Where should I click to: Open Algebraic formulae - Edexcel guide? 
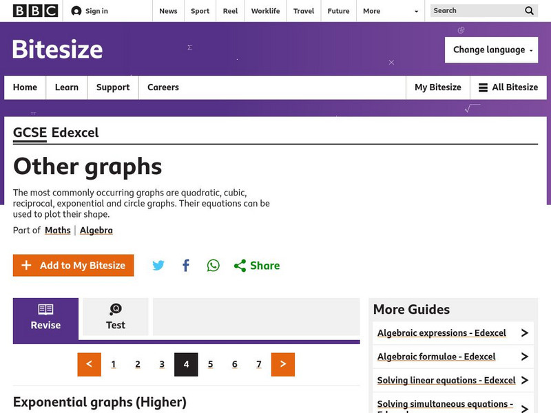point(437,357)
